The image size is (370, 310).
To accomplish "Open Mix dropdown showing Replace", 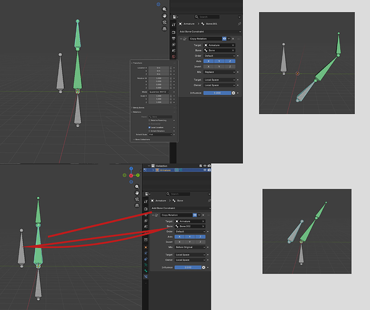I will [x=219, y=72].
